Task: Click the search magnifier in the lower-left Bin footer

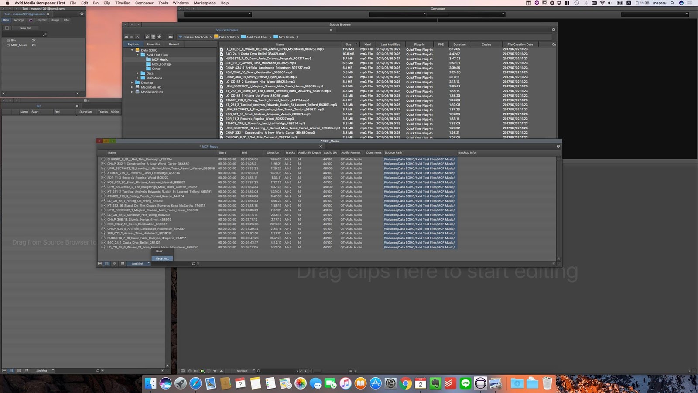Action: [x=97, y=371]
